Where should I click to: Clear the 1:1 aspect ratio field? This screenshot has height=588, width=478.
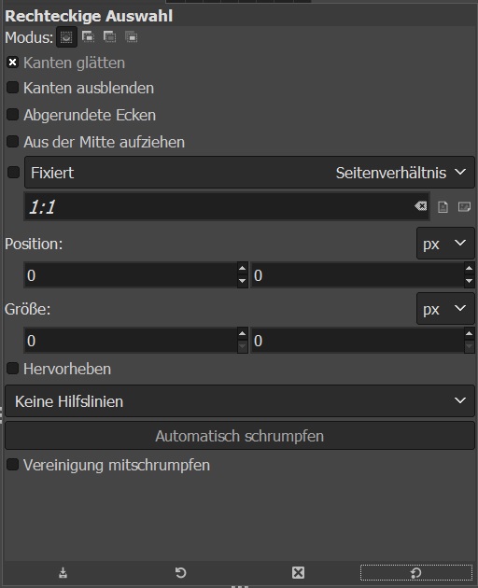point(421,206)
